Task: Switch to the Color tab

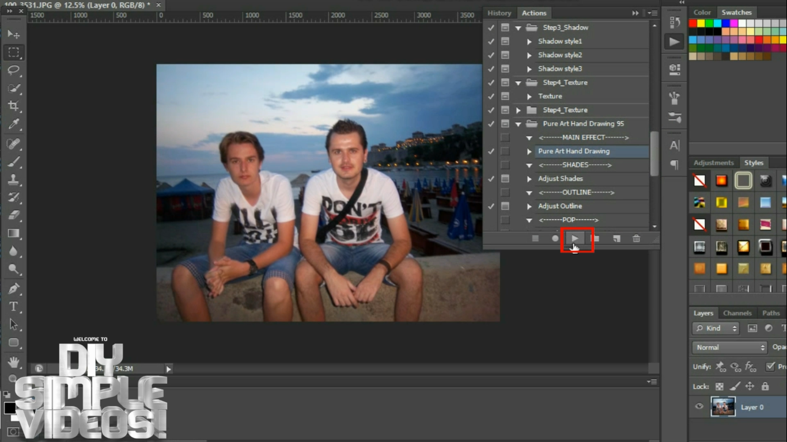Action: point(702,12)
